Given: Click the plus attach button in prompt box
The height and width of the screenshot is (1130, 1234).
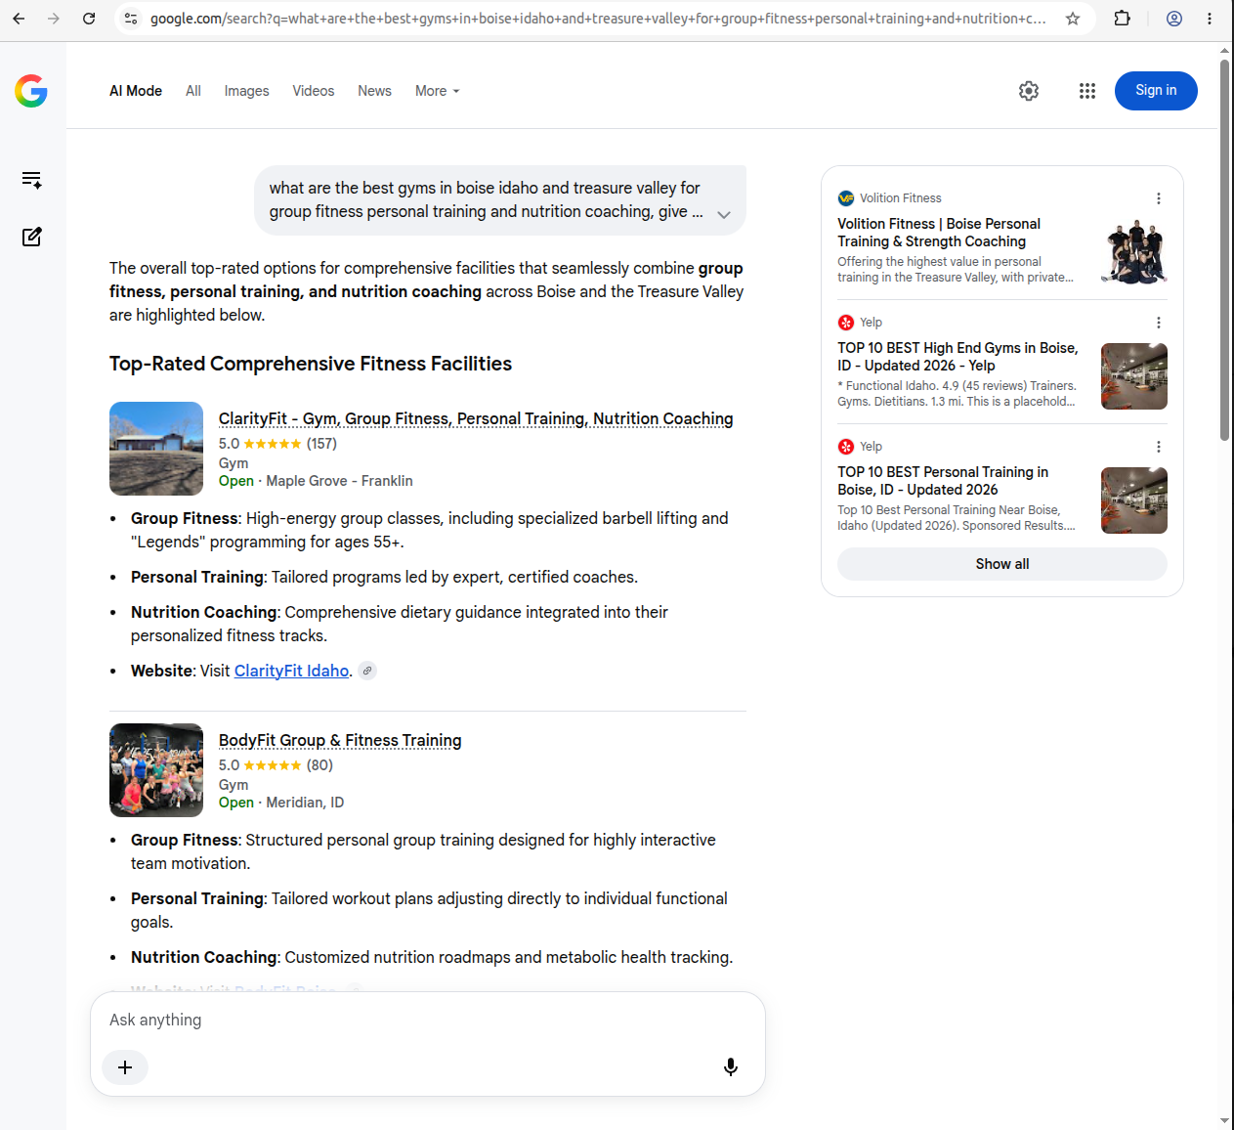Looking at the screenshot, I should (x=125, y=1067).
